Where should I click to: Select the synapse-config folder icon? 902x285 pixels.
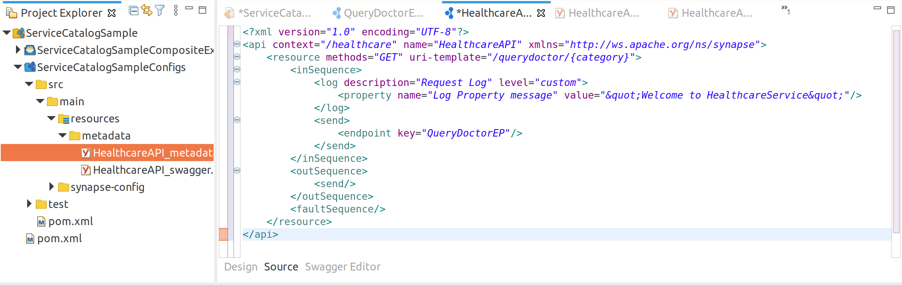tap(64, 187)
